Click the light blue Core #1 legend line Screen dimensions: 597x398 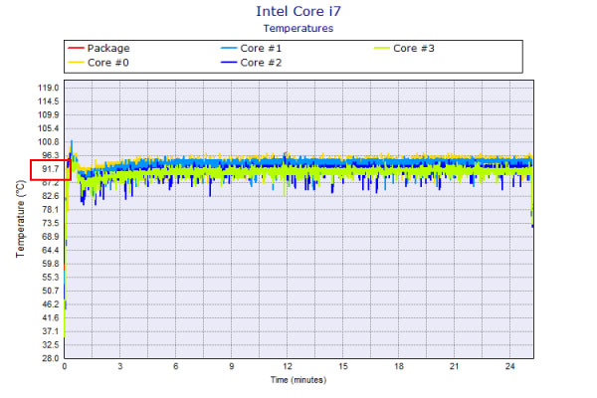(229, 48)
